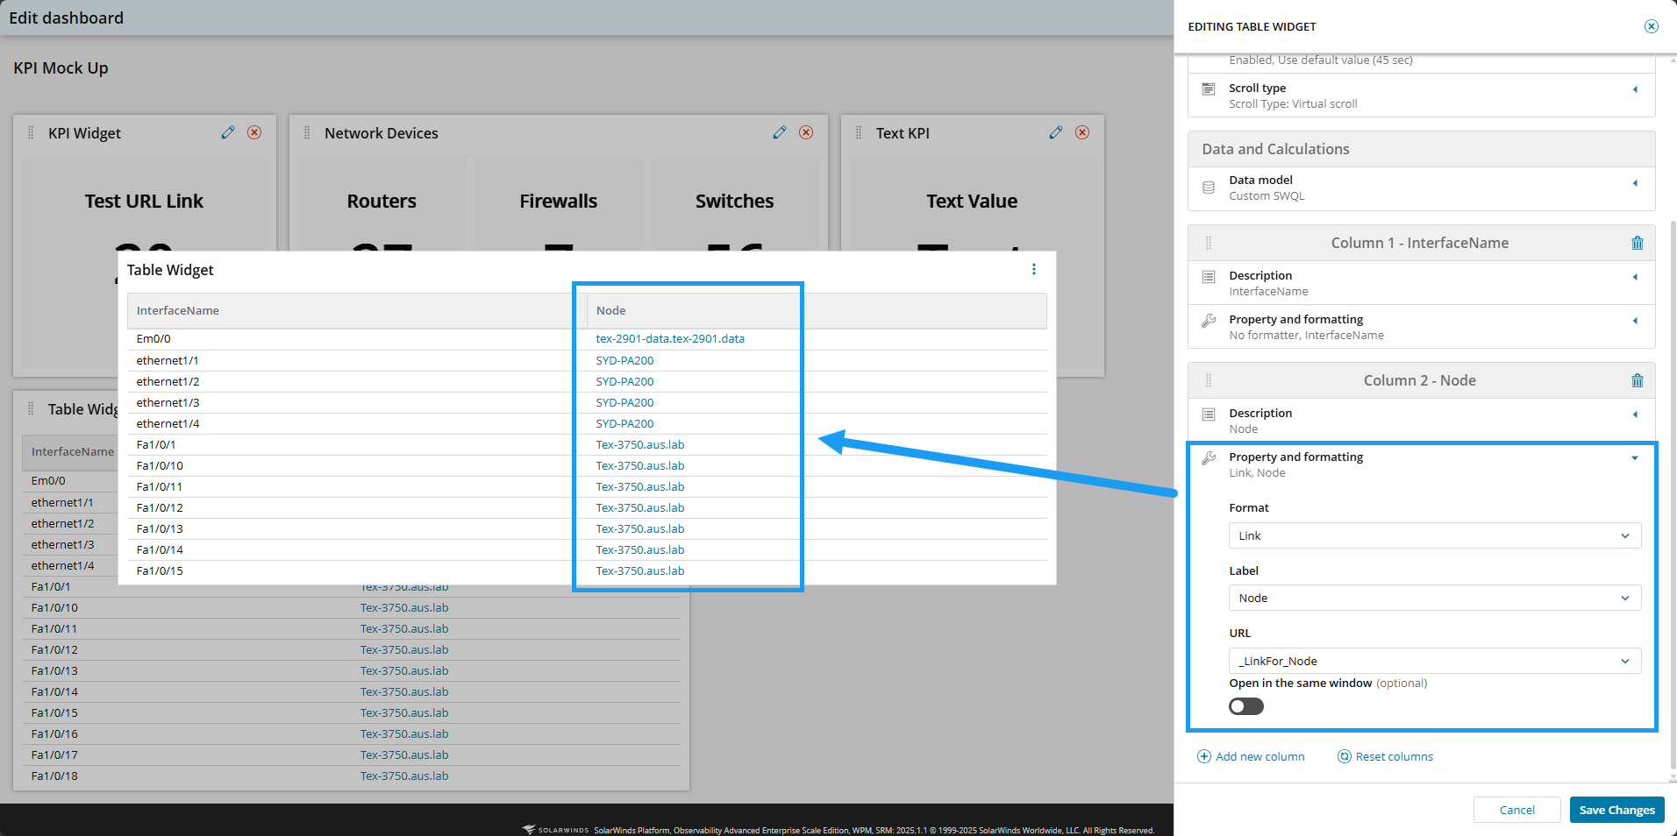The height and width of the screenshot is (836, 1677).
Task: Remove the KPI Widget
Action: [x=254, y=132]
